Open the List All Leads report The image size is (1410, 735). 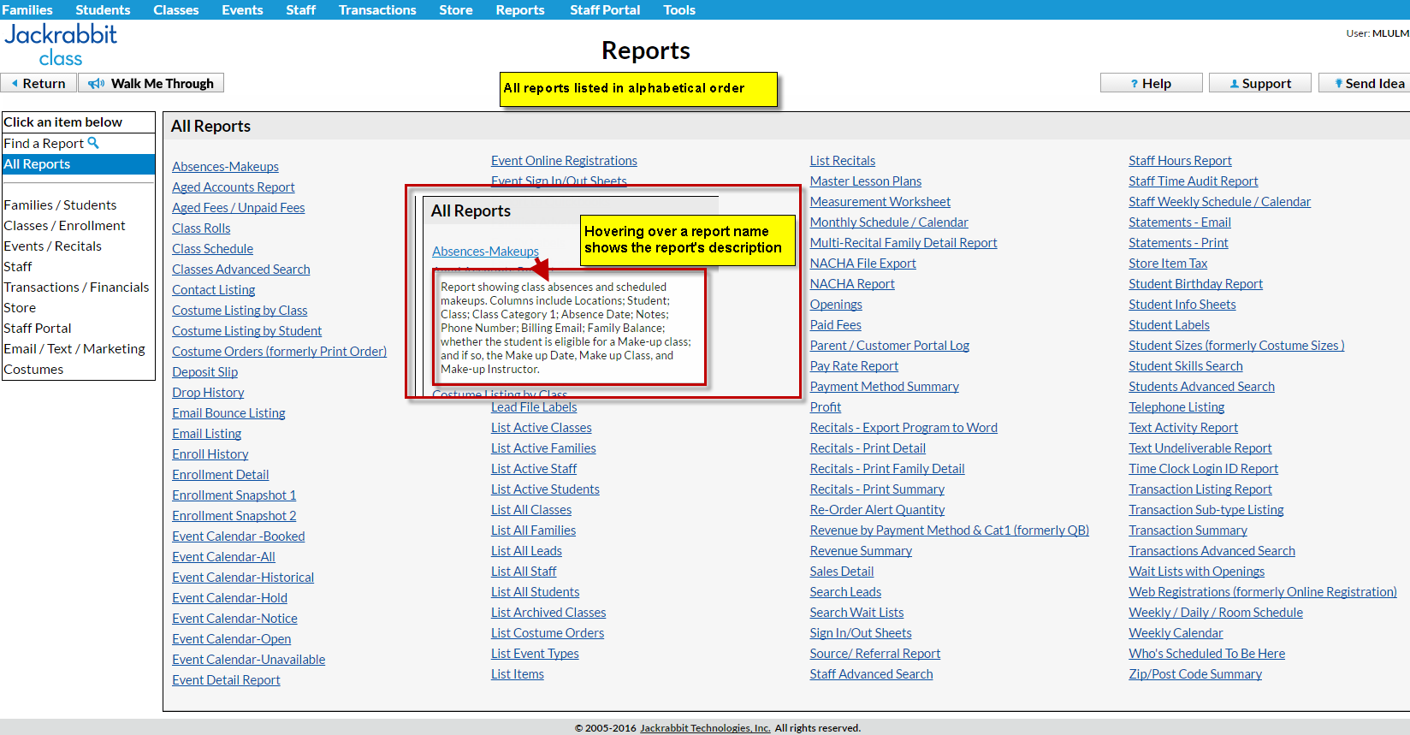pyautogui.click(x=526, y=551)
